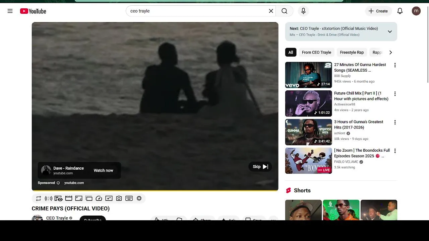The image size is (429, 241).
Task: Click the Sponsored info icon
Action: 58,183
